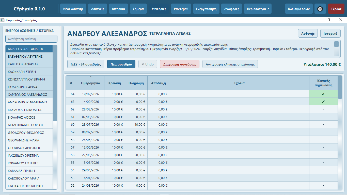Select patient ΘΕΟΔΩΡΟΥ ΘΕΟΔΩΡΟΣ
The image size is (347, 195).
29,133
